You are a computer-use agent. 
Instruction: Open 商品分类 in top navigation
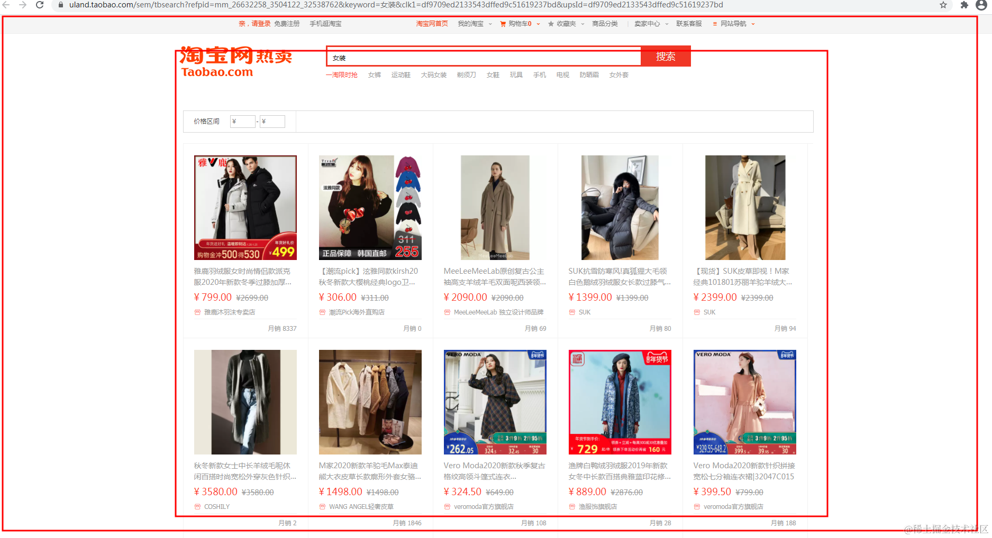[x=605, y=24]
